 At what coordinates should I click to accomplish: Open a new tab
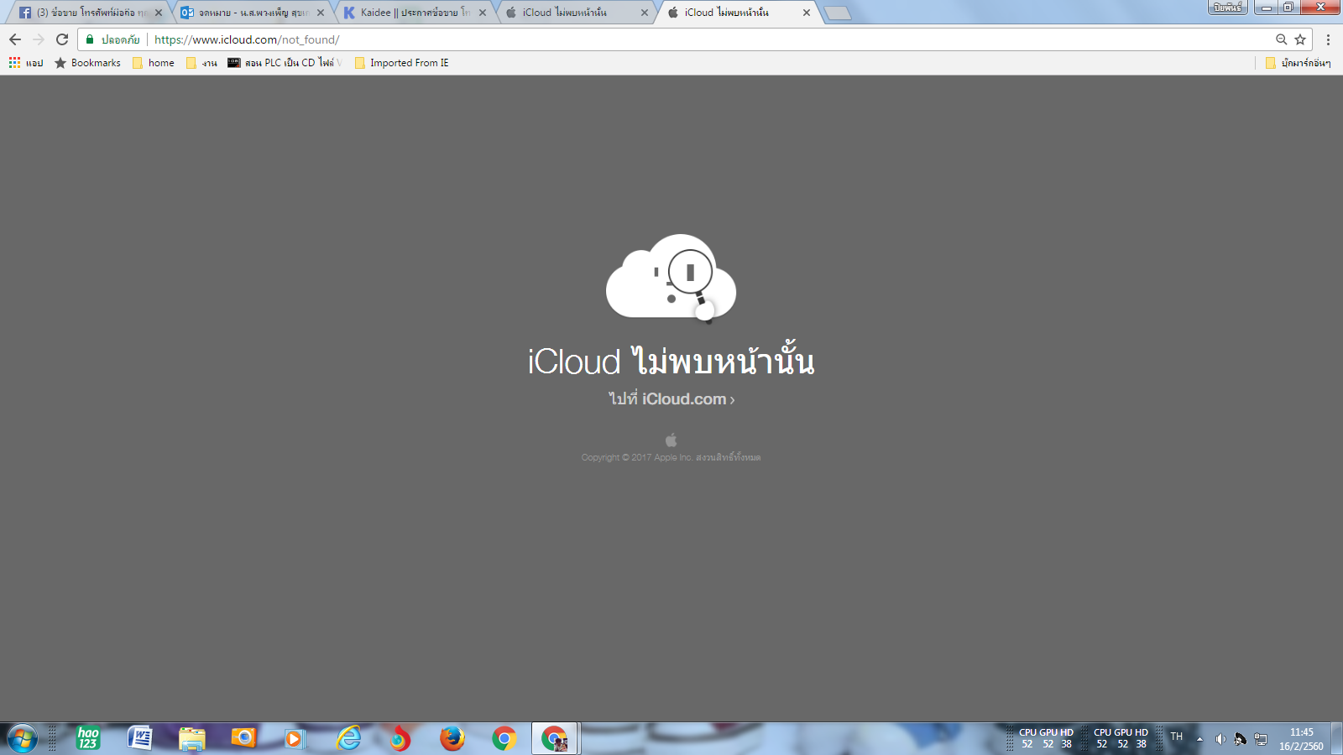click(x=838, y=13)
